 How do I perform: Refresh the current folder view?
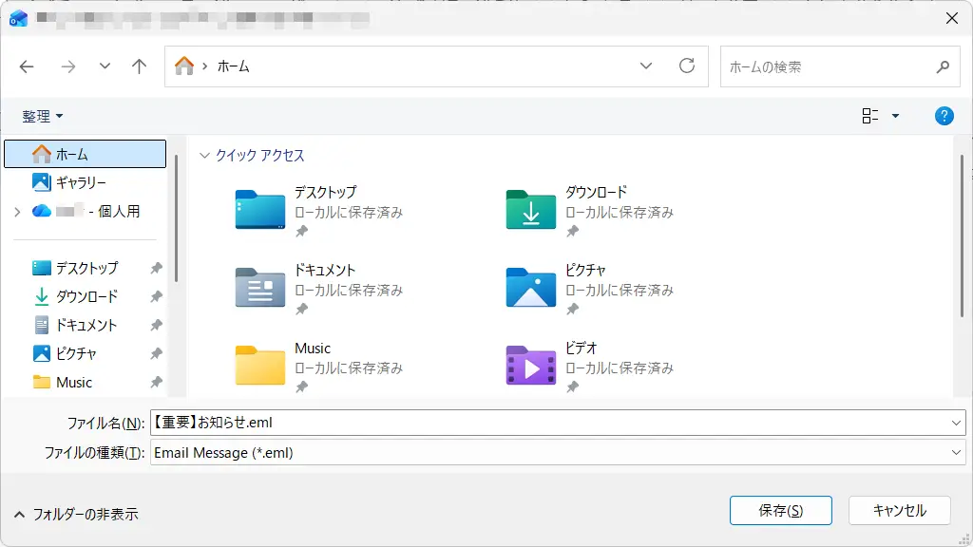click(687, 66)
